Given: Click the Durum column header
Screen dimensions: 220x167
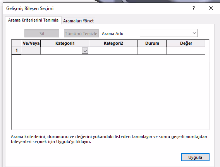Looking at the screenshot, I should click(152, 43).
